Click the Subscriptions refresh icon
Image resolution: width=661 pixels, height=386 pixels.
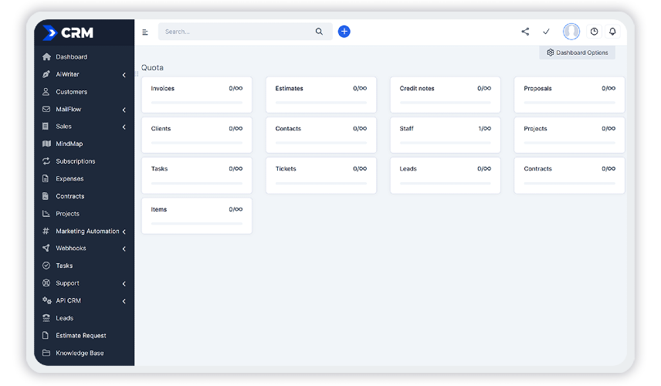[46, 161]
